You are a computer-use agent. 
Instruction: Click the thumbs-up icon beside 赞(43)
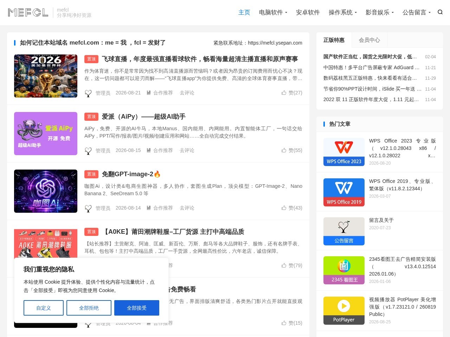[284, 208]
